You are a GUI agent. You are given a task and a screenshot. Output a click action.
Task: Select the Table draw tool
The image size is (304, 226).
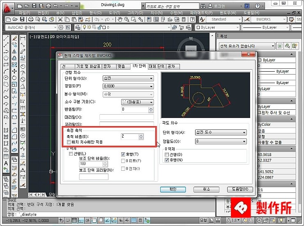tap(6, 157)
